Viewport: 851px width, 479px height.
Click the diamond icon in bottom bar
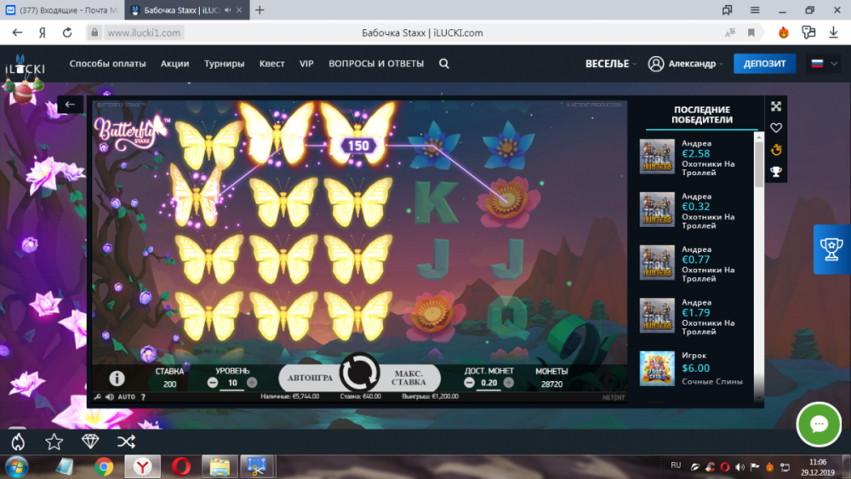tap(90, 441)
